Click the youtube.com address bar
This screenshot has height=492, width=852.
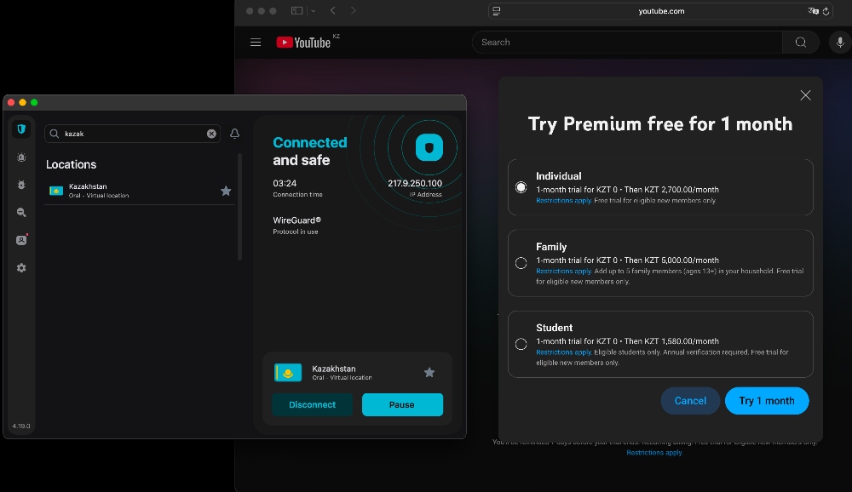click(x=661, y=11)
